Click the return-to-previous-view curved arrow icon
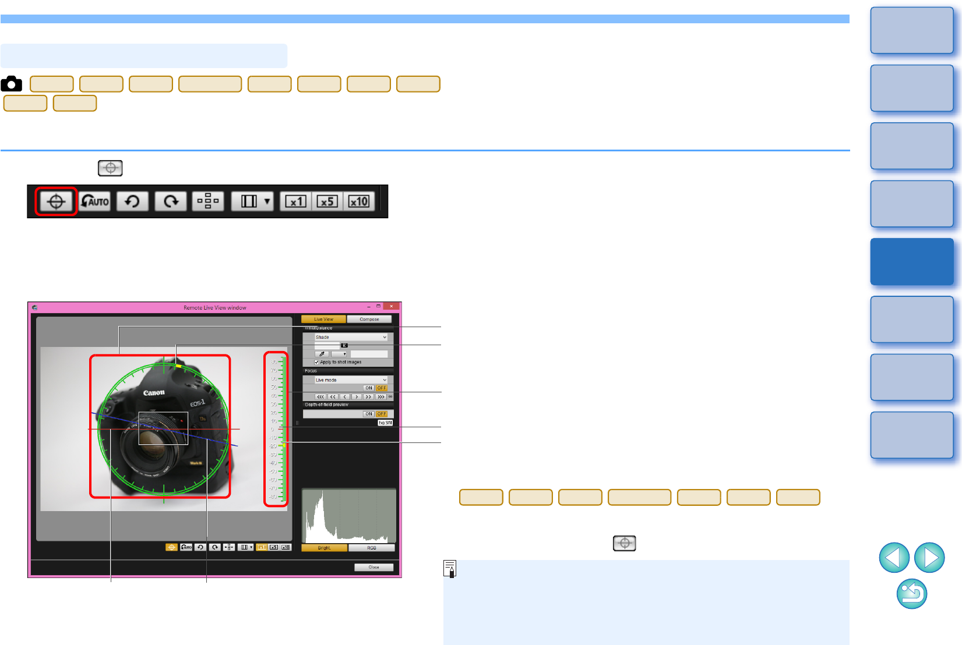This screenshot has width=962, height=645. tap(912, 594)
